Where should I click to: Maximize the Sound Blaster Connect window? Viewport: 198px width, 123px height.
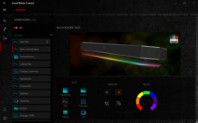(185, 3)
